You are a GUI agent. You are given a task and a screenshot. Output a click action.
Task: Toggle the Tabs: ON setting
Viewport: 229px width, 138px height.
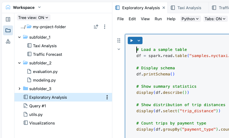point(215,19)
